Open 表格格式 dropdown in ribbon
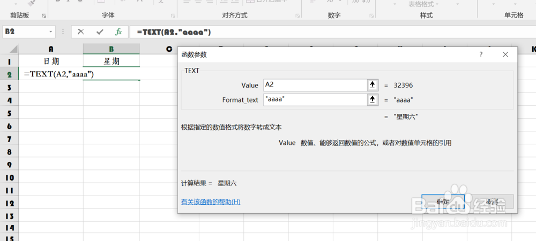 pyautogui.click(x=424, y=4)
